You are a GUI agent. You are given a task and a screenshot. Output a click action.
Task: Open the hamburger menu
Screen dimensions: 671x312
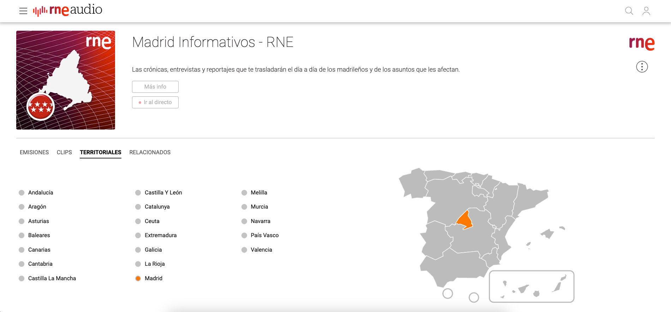click(x=23, y=11)
